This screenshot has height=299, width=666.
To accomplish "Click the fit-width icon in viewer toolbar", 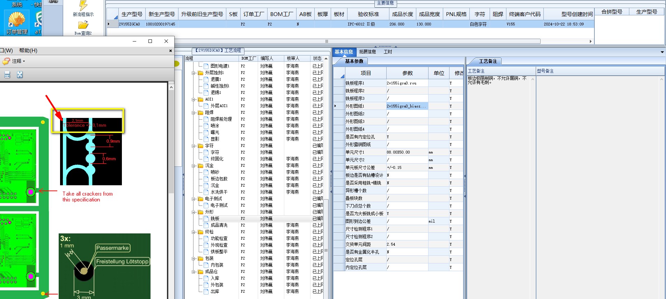I will [x=7, y=75].
